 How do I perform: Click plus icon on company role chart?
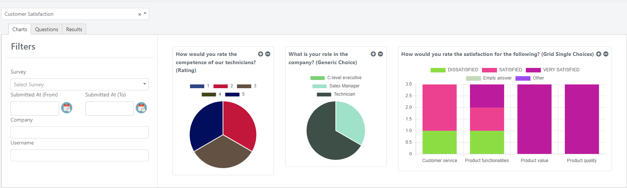pyautogui.click(x=373, y=54)
